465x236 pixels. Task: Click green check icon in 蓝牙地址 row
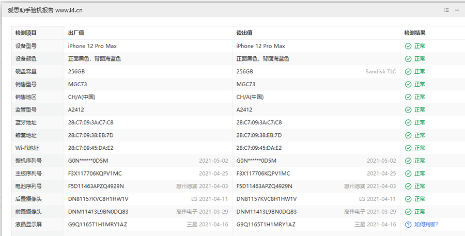[408, 123]
